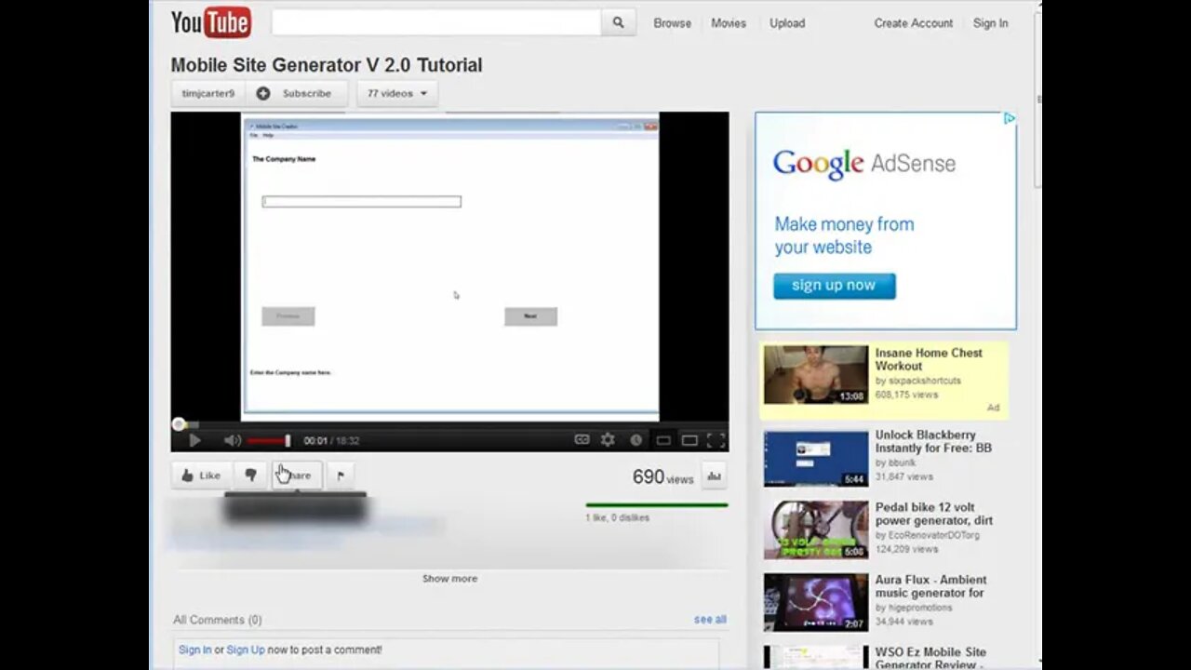
Task: Click the 690 views count
Action: point(662,477)
